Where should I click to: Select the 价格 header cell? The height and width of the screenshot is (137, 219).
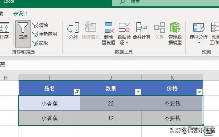point(172,88)
